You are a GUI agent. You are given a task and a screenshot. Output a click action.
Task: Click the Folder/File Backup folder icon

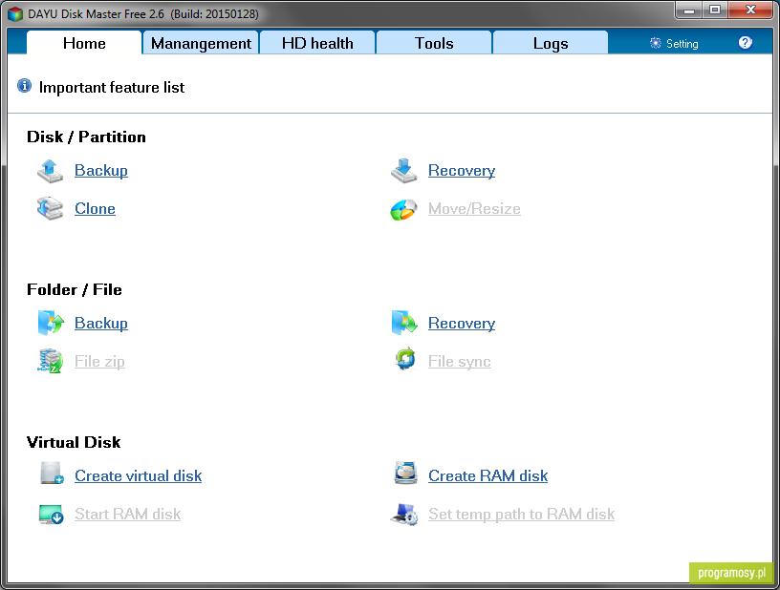[51, 323]
